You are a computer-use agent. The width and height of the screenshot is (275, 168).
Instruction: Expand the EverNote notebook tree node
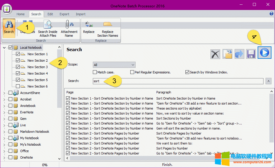(x=4, y=112)
